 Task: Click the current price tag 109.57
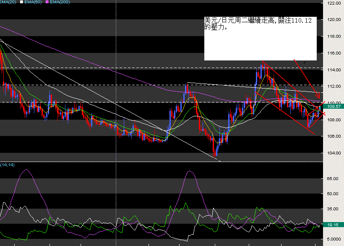334,107
